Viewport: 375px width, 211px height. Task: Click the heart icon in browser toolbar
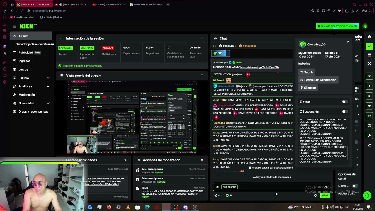pos(339,11)
